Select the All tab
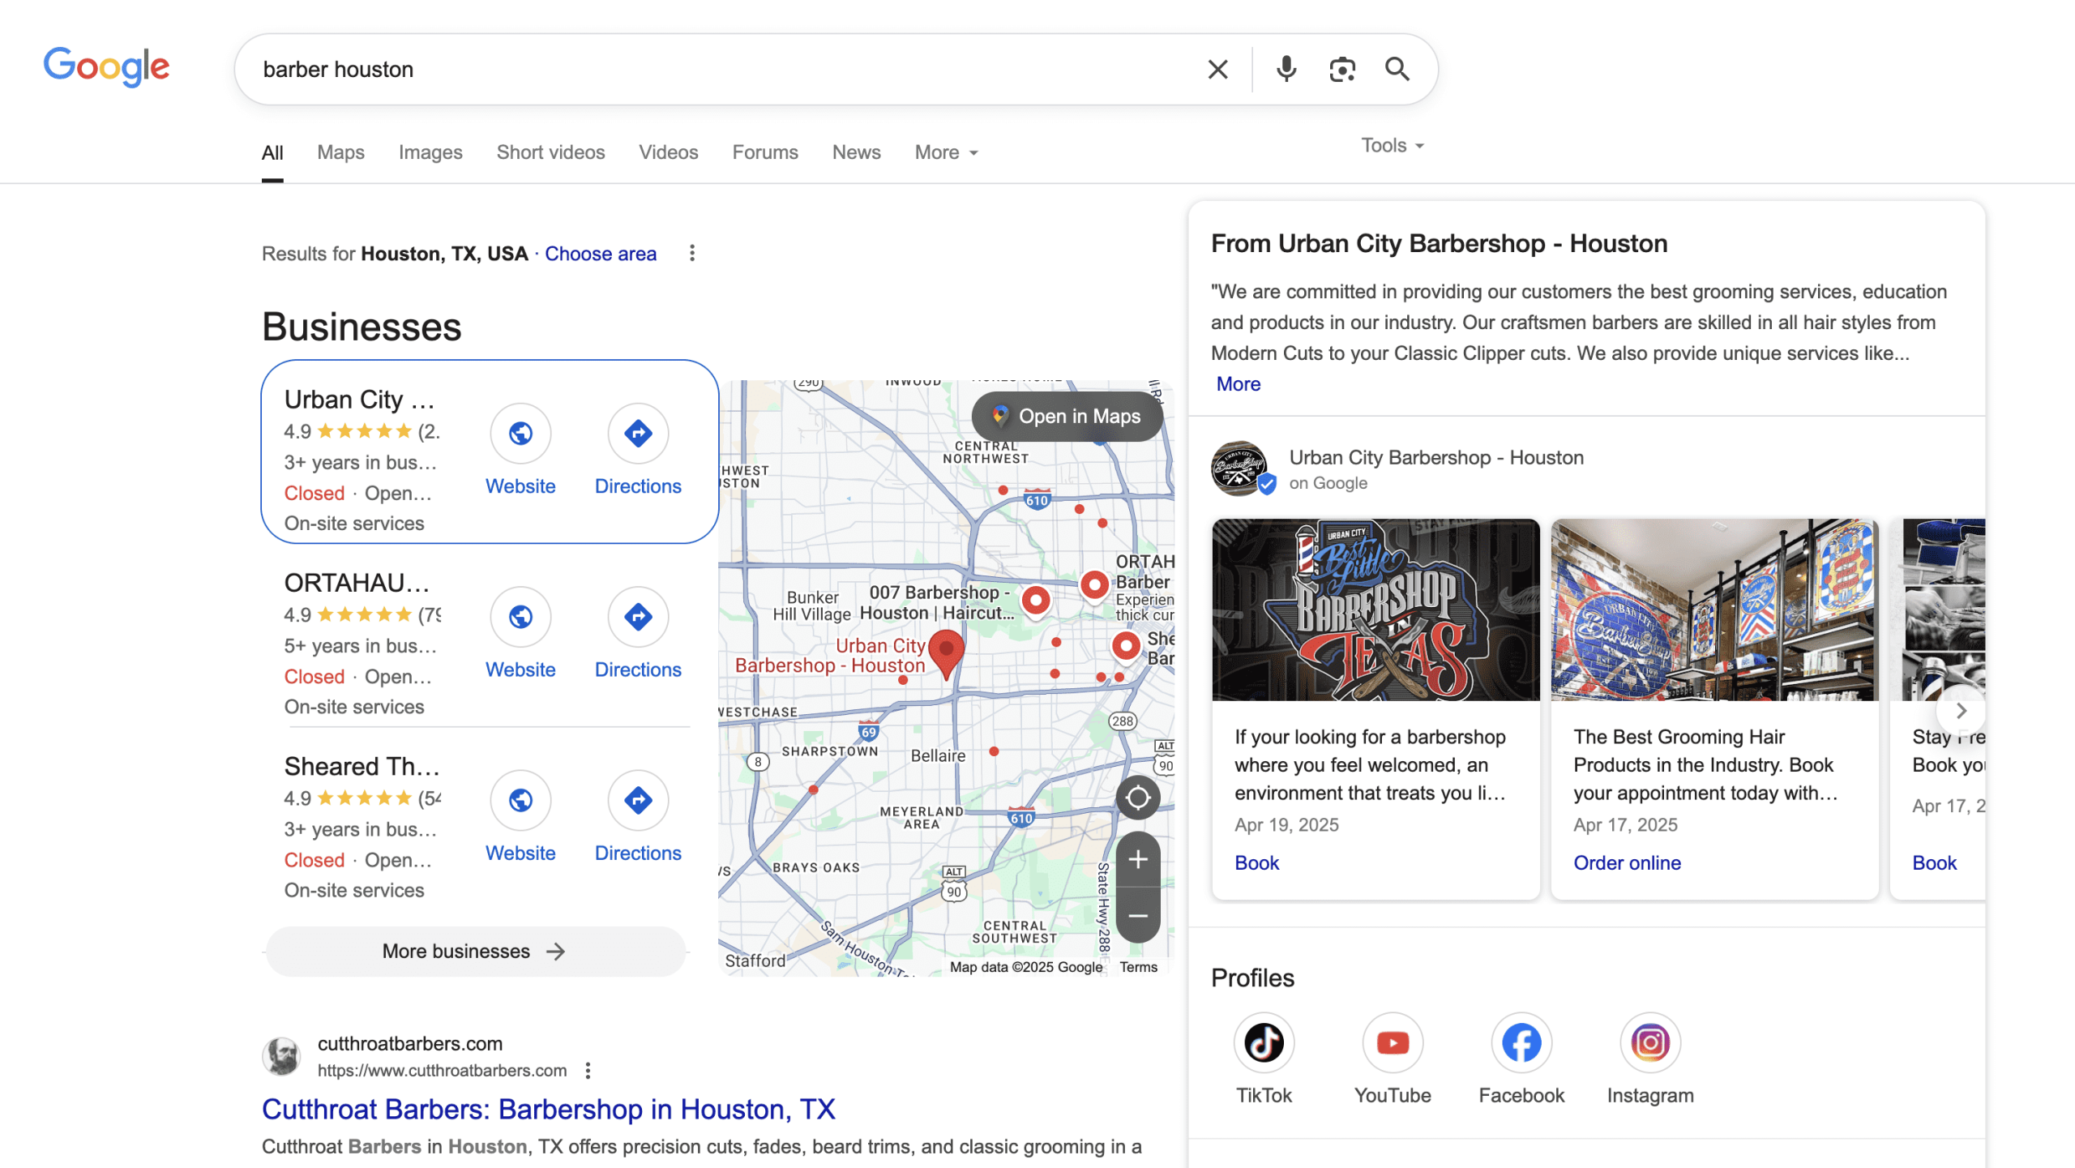Image resolution: width=2075 pixels, height=1168 pixels. click(272, 152)
